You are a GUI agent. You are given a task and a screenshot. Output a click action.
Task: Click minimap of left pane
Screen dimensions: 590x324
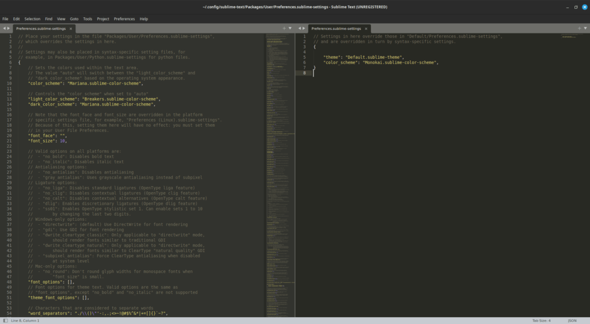[x=281, y=175]
